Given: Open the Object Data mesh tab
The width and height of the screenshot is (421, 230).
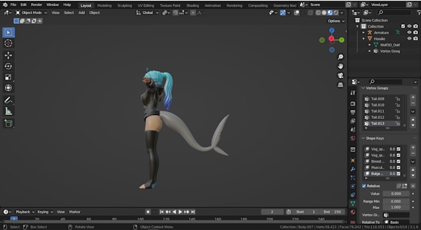Looking at the screenshot, I should click(x=353, y=203).
